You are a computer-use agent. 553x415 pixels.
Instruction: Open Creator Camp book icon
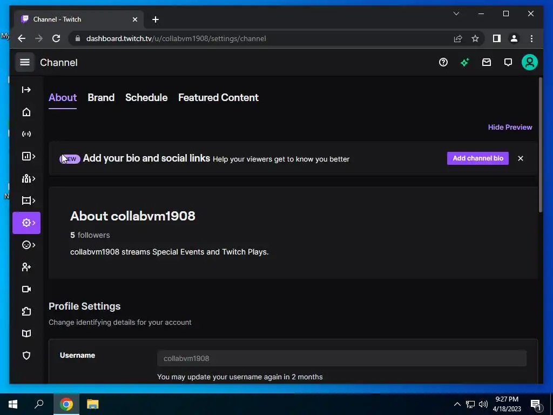[26, 333]
